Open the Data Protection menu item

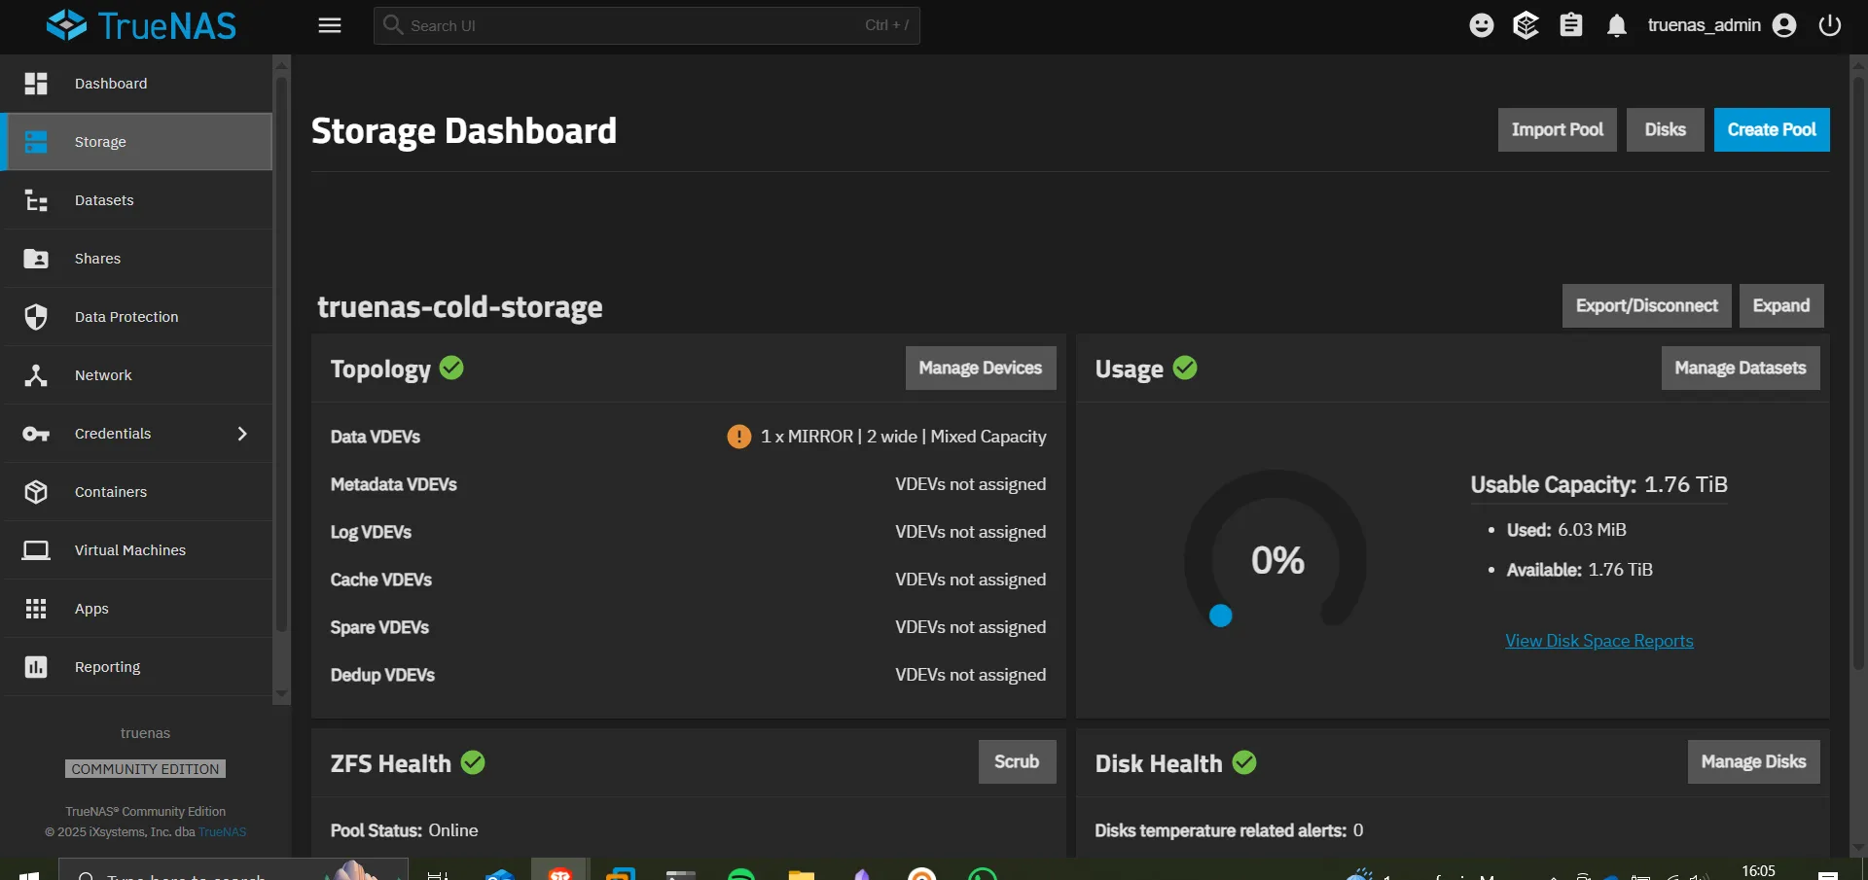click(137, 317)
